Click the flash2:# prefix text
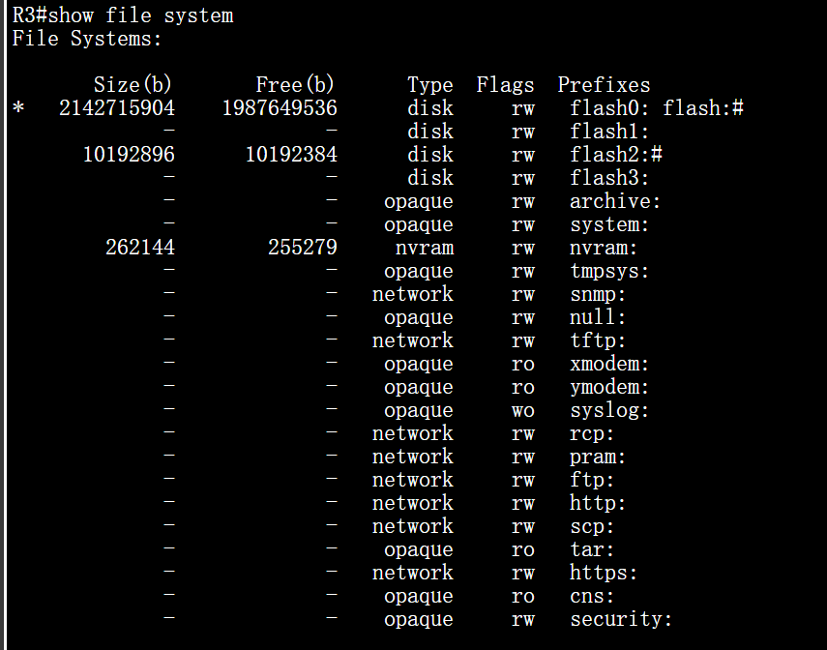This screenshot has width=827, height=650. (x=615, y=154)
